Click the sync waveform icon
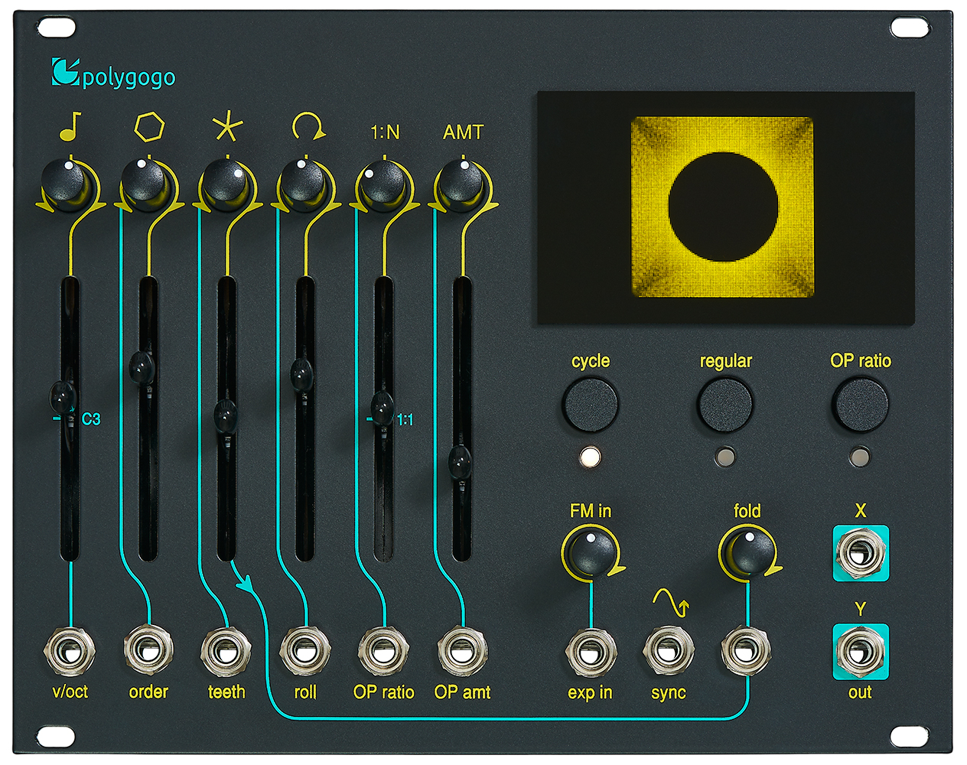This screenshot has width=967, height=765. [670, 603]
